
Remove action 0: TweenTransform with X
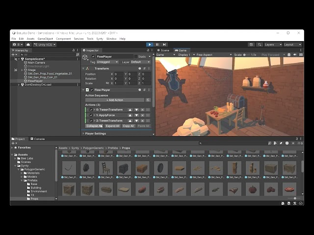pos(142,110)
